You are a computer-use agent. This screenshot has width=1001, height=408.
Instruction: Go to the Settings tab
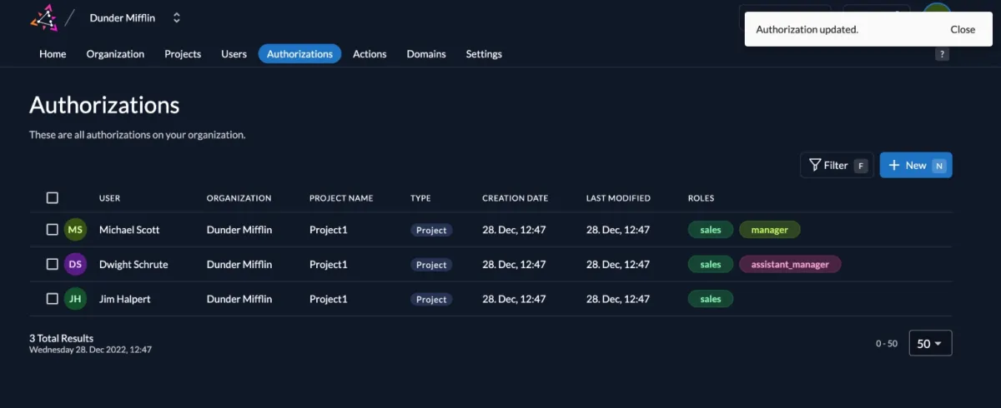click(484, 54)
